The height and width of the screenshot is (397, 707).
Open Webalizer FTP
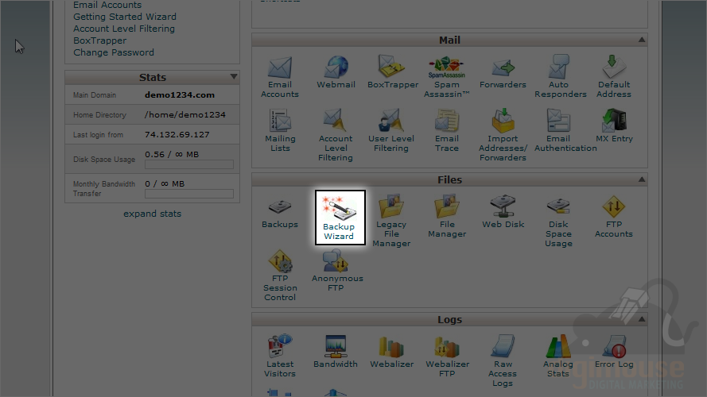point(447,356)
